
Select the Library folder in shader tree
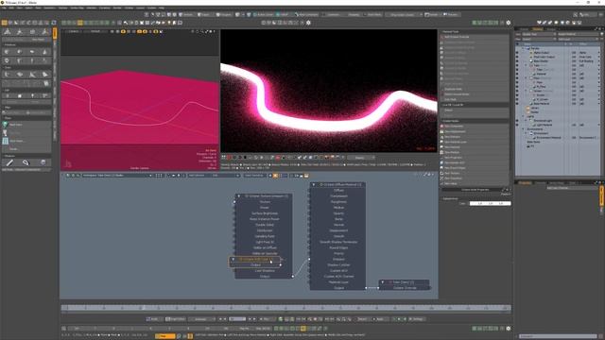point(535,108)
